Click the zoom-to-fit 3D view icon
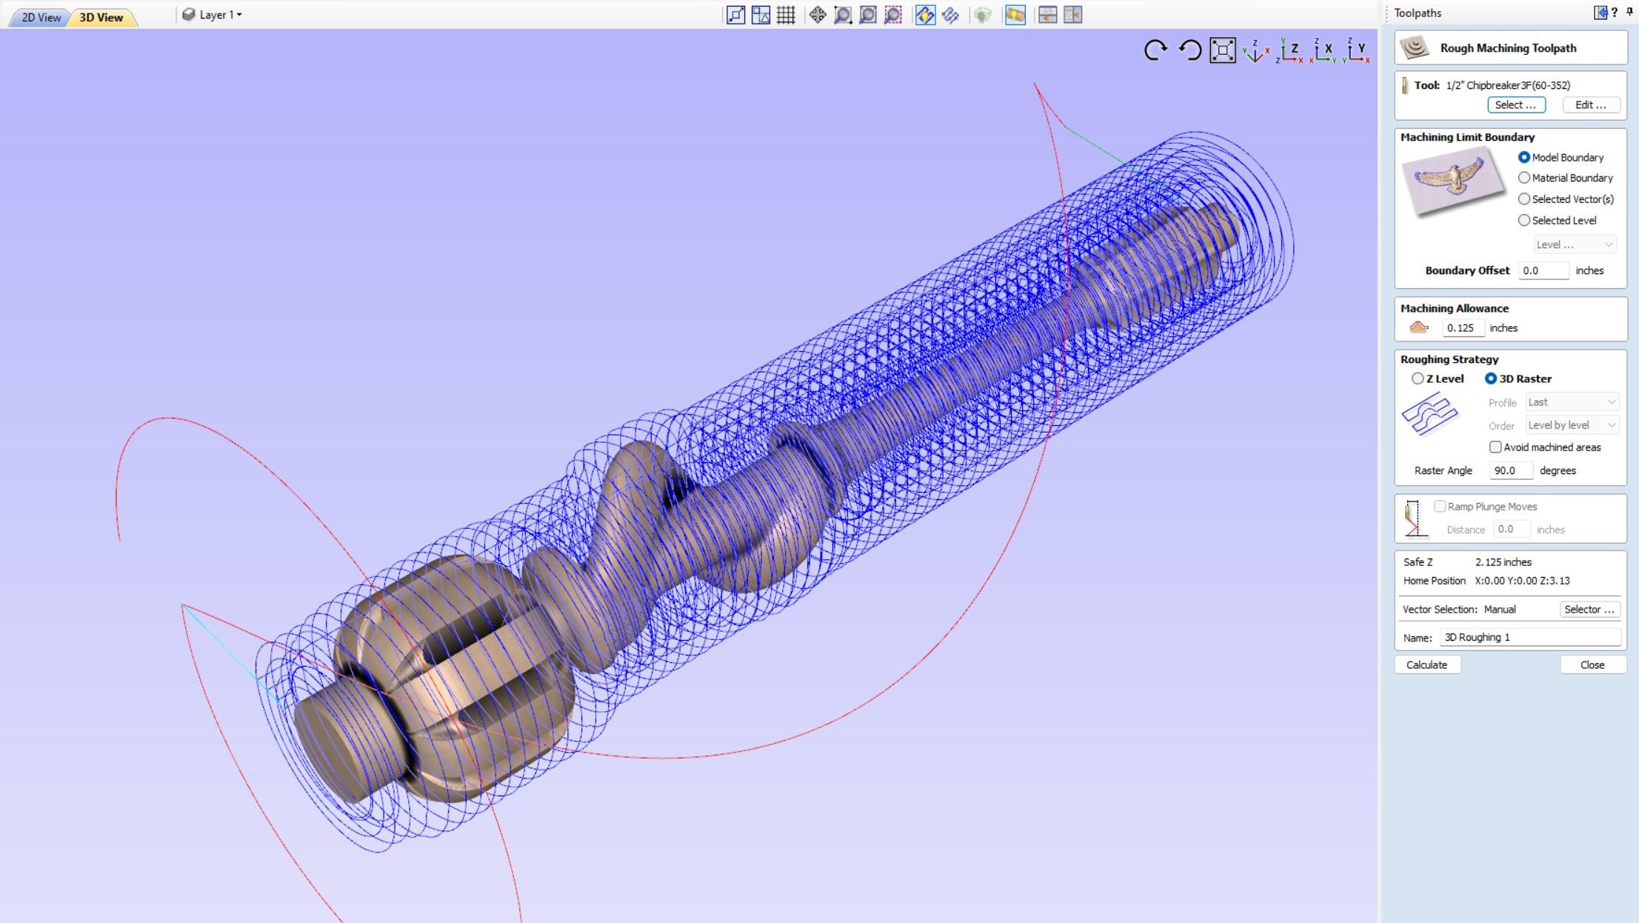Image resolution: width=1639 pixels, height=923 pixels. 1223,50
